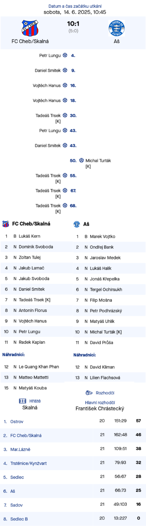Open FC Cheb/Skalná row in standings
Image resolution: width=146 pixels, height=529 pixels.
pos(73,435)
